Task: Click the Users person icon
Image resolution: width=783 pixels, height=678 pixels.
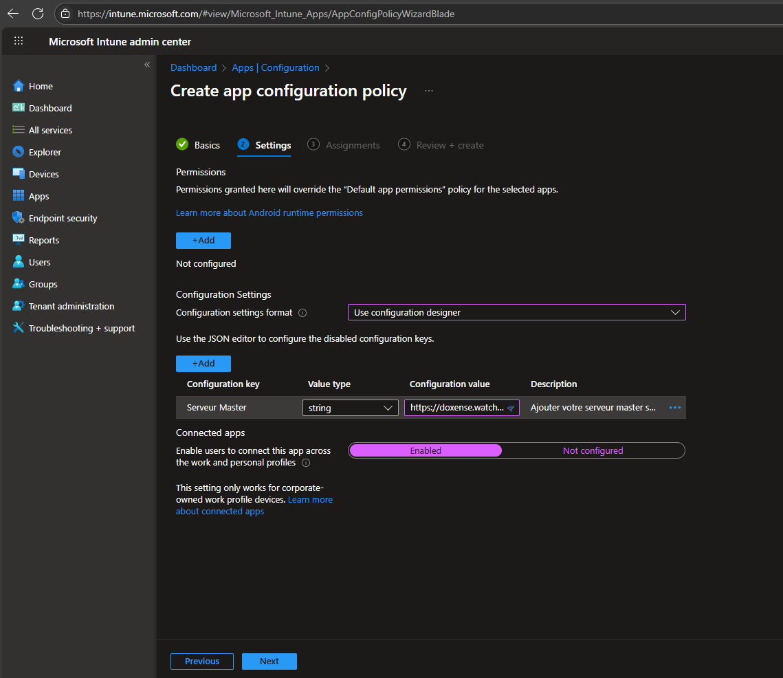Action: pyautogui.click(x=19, y=262)
